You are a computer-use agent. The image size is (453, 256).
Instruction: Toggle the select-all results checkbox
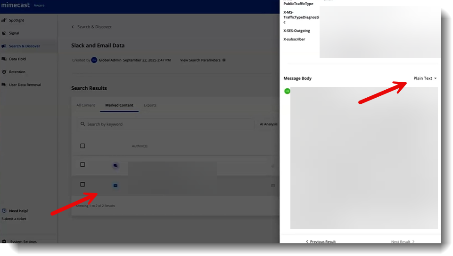82,146
